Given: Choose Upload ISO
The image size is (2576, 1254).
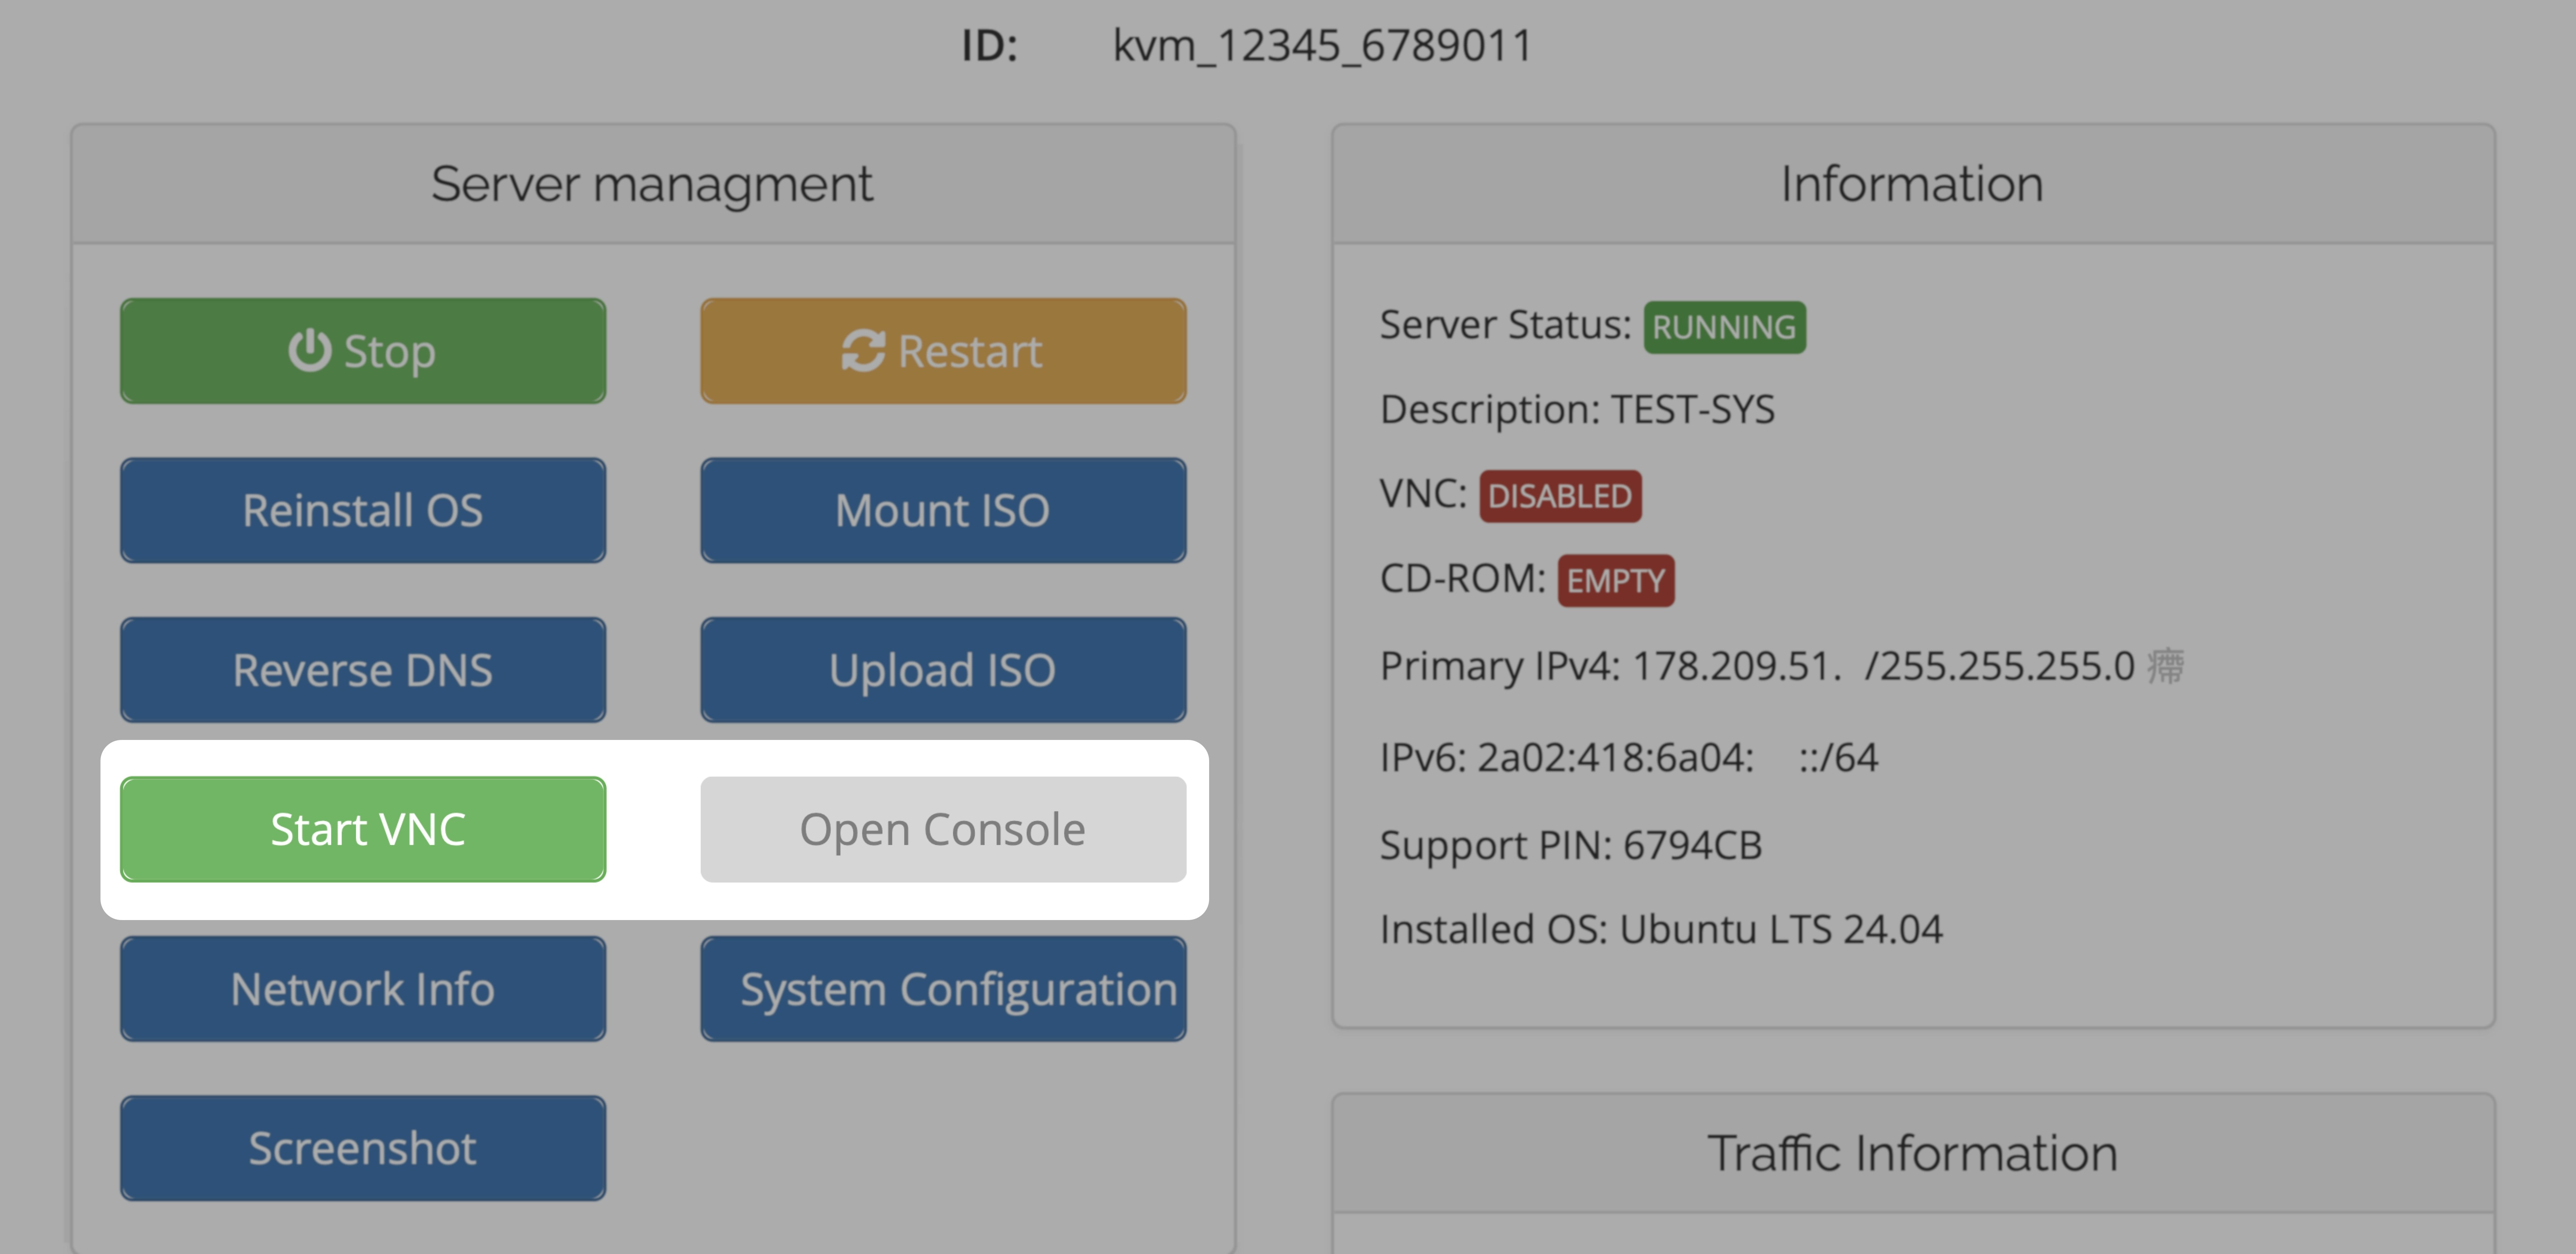Looking at the screenshot, I should [943, 669].
